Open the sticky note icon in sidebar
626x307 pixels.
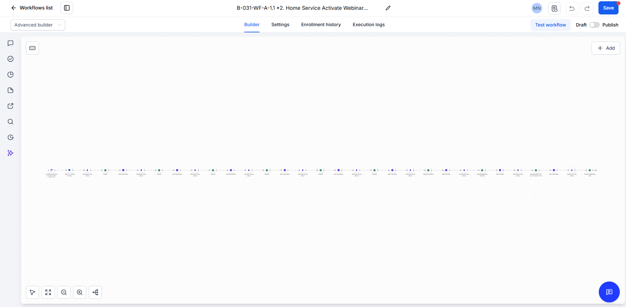click(10, 90)
